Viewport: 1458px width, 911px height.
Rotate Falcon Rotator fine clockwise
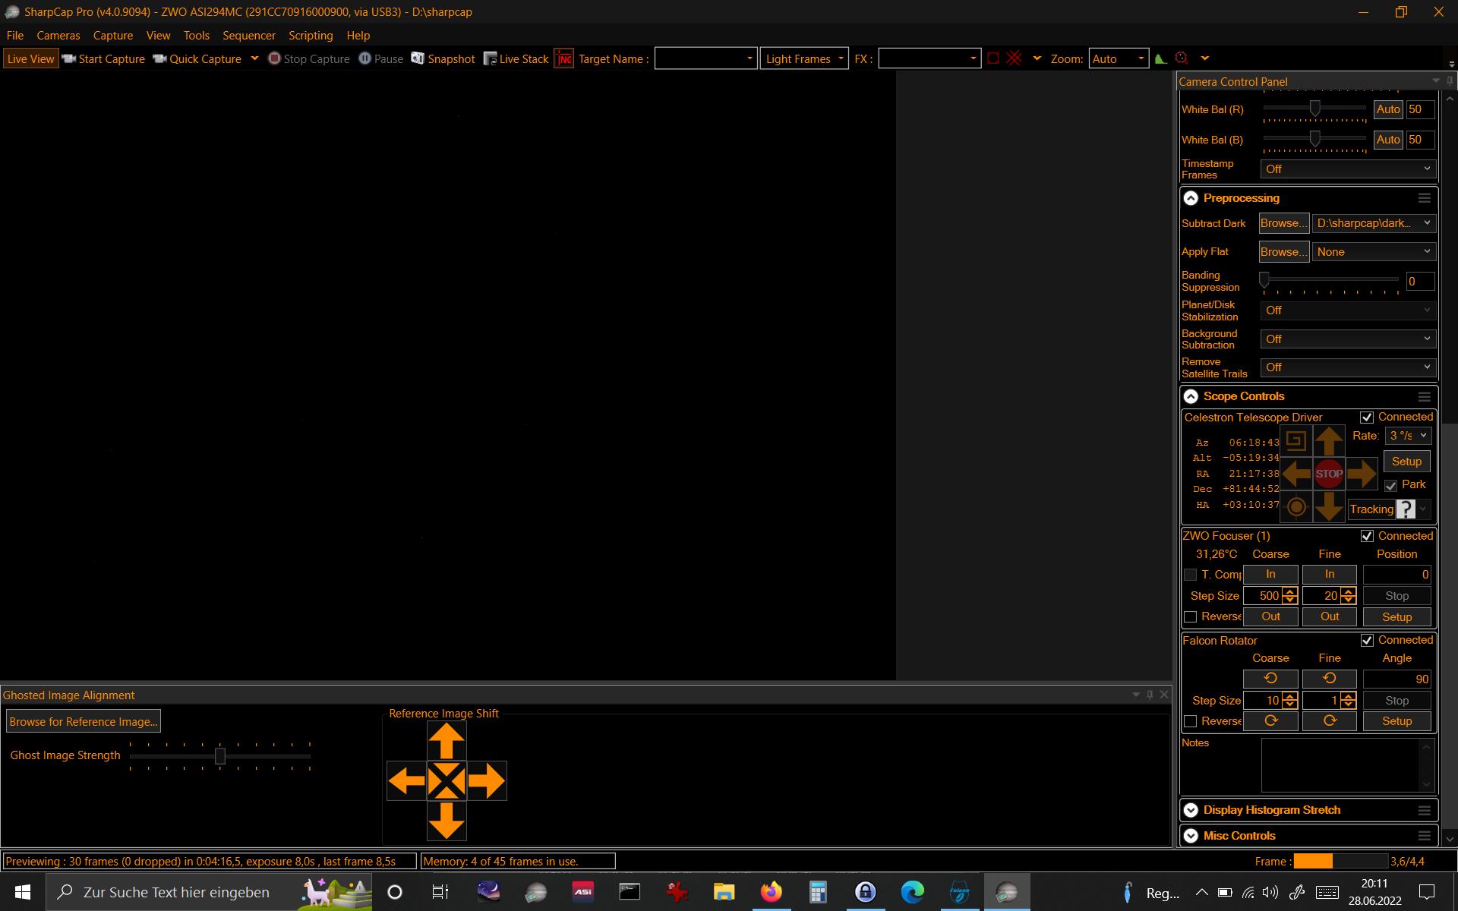[x=1330, y=721]
